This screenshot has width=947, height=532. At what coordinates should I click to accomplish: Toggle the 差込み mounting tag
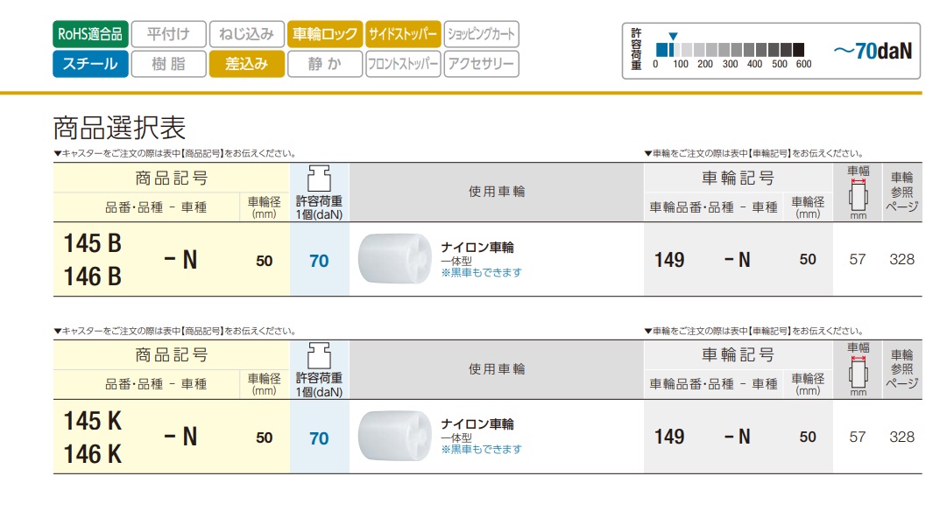[x=247, y=64]
